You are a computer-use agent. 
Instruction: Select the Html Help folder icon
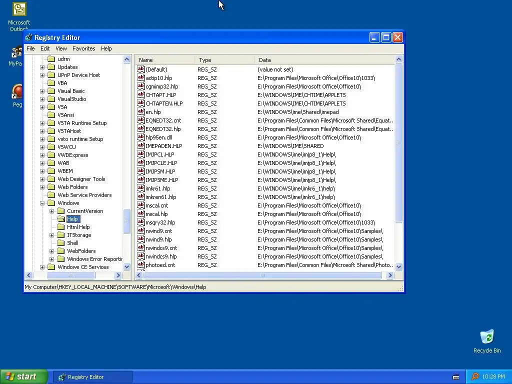(60, 227)
